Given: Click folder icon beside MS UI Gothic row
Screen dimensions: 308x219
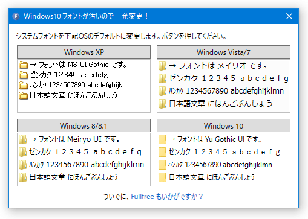Looking at the screenshot, I should point(24,65).
